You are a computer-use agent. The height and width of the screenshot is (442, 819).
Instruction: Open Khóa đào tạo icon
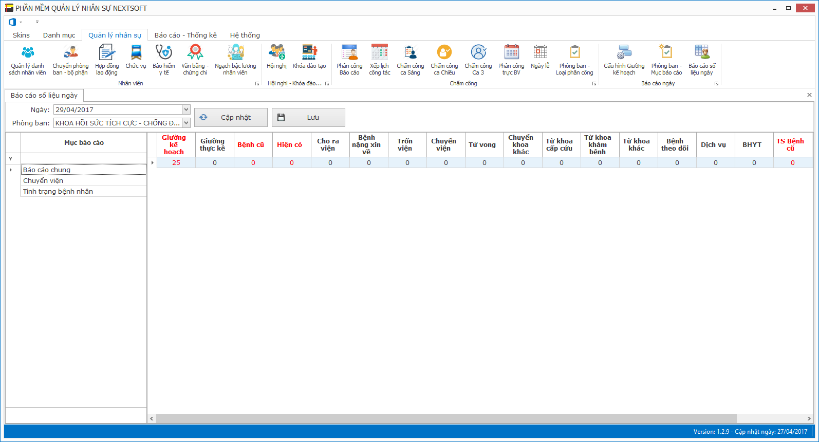pyautogui.click(x=309, y=57)
